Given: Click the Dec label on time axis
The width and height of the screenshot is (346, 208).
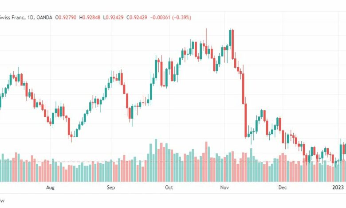Looking at the screenshot, I should [x=283, y=187].
